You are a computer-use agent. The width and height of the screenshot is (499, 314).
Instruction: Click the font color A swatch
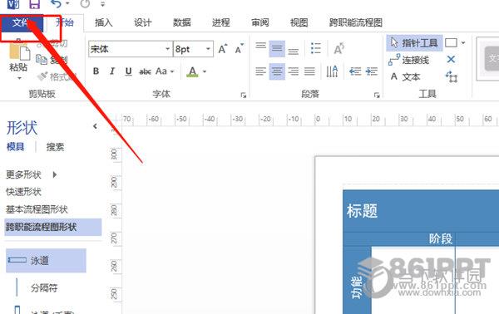coord(192,71)
